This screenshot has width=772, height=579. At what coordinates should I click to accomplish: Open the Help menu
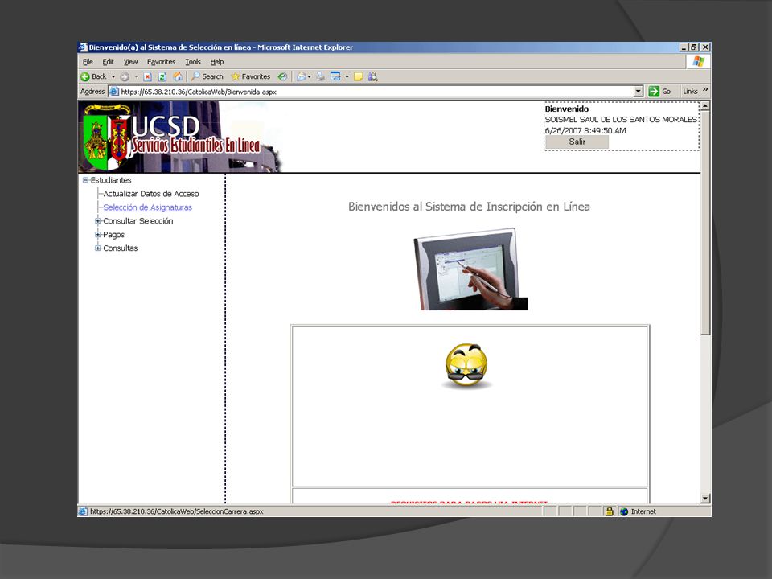coord(216,62)
